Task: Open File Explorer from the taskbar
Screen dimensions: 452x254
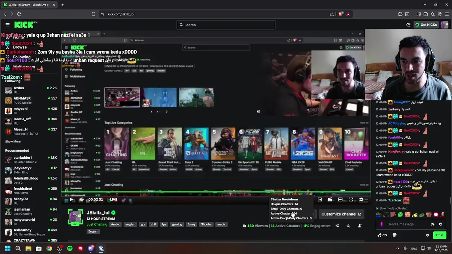Action: 28,248
